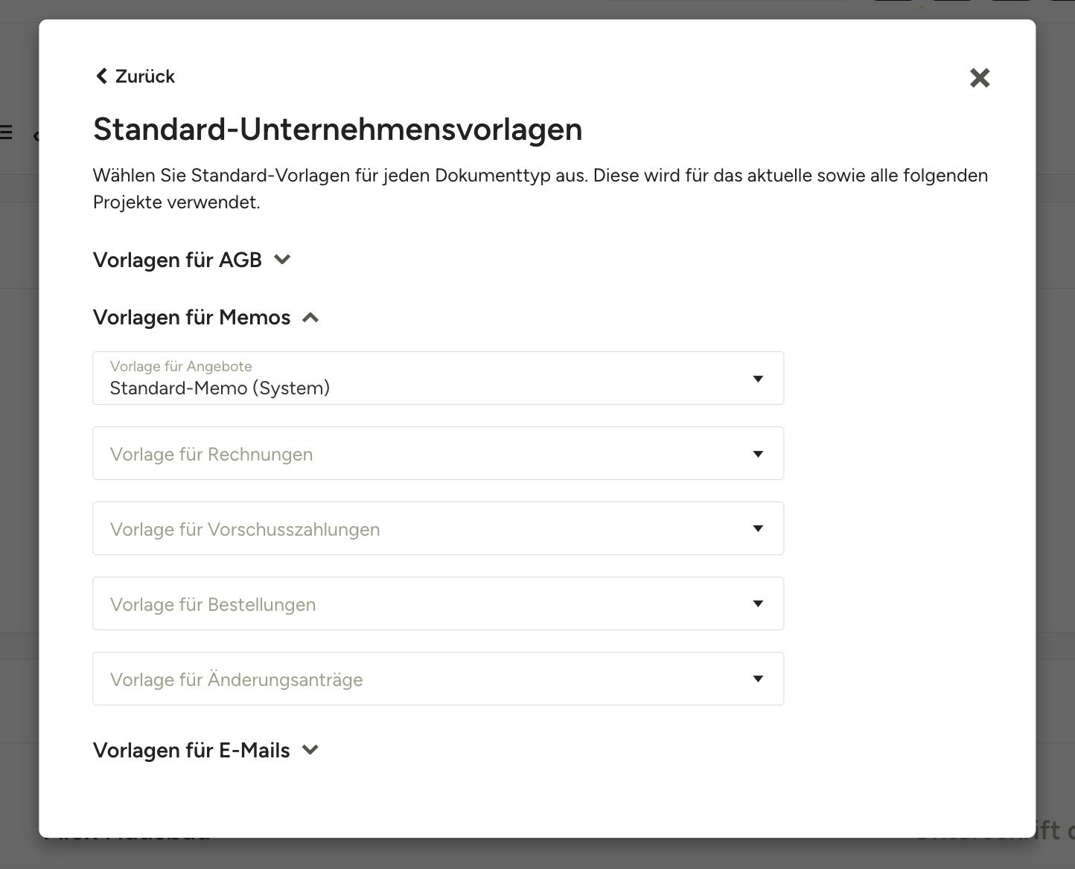Click the arrow of the Standard-Memo (System) dropdown

pyautogui.click(x=758, y=379)
